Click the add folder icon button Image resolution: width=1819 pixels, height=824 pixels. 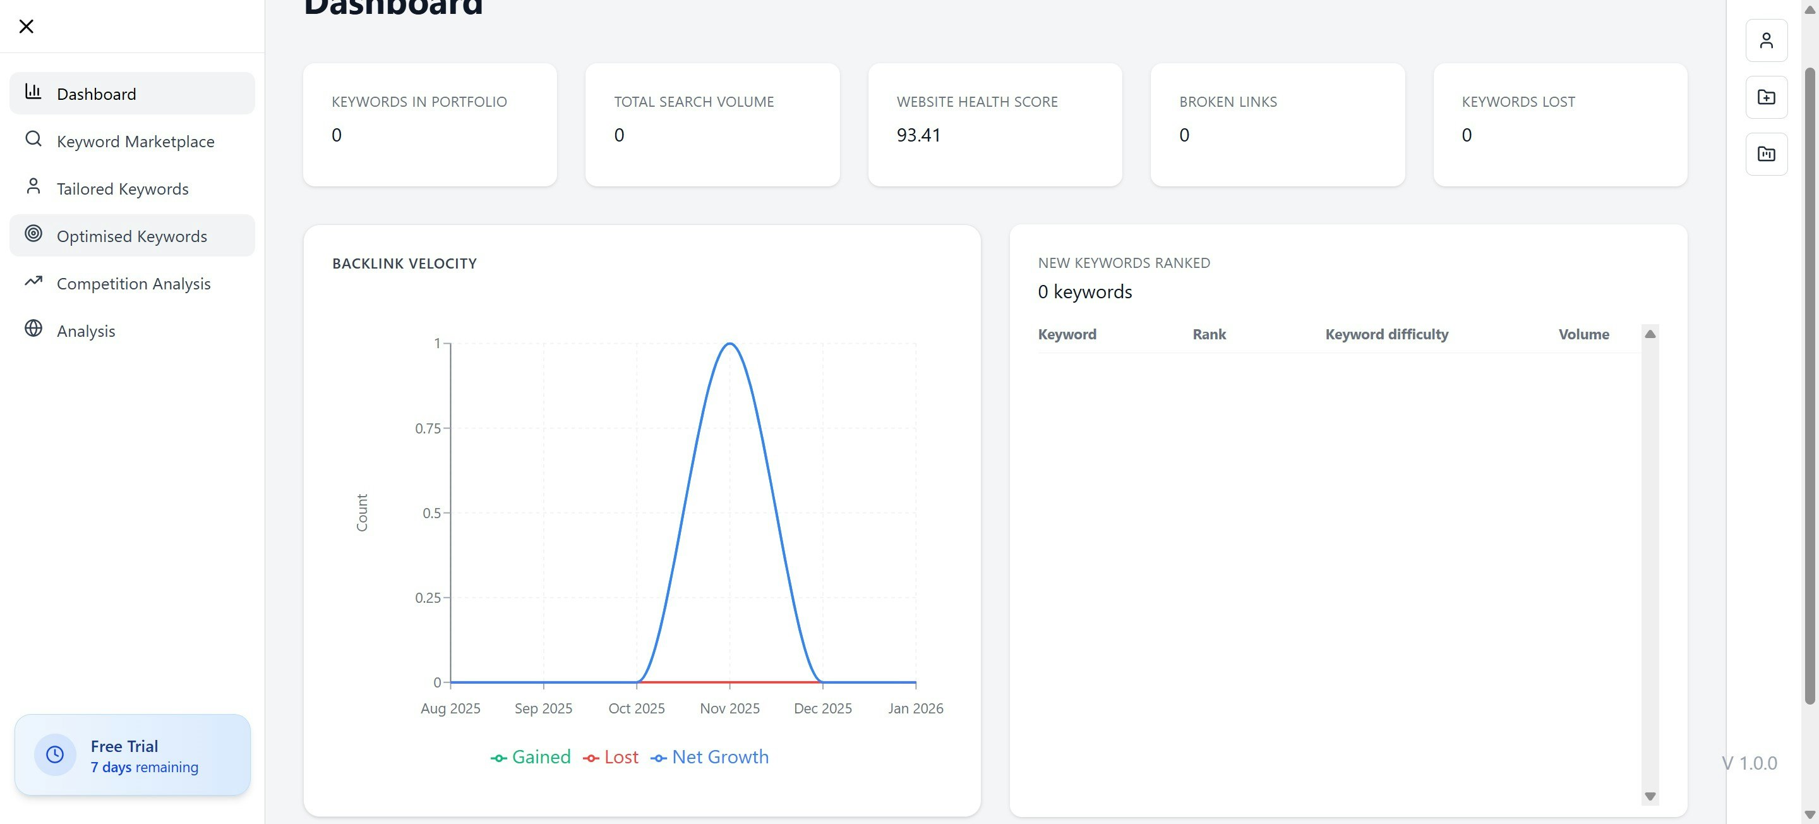1766,97
